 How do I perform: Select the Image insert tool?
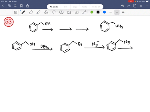[x=69, y=12]
